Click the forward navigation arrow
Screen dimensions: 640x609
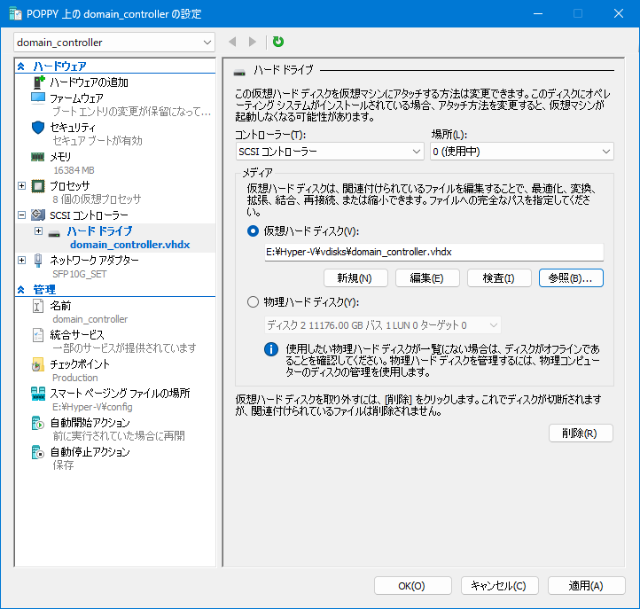[253, 42]
